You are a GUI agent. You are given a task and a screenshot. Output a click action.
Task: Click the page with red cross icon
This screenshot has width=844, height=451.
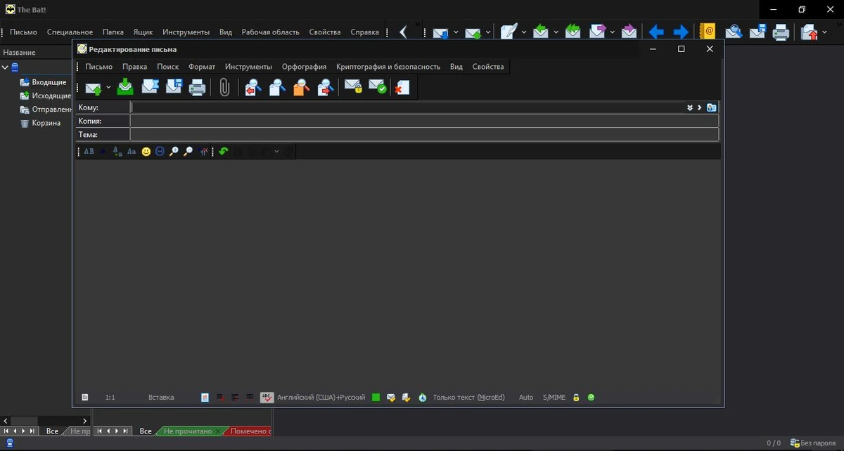[x=402, y=88]
